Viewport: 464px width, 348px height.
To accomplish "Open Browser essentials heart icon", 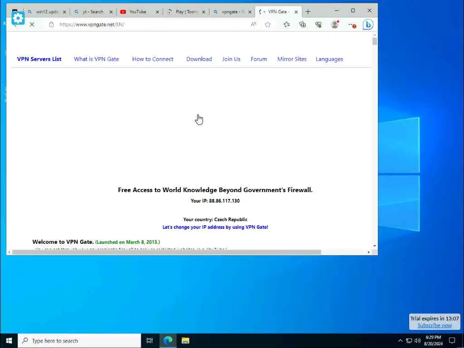I will click(x=319, y=24).
